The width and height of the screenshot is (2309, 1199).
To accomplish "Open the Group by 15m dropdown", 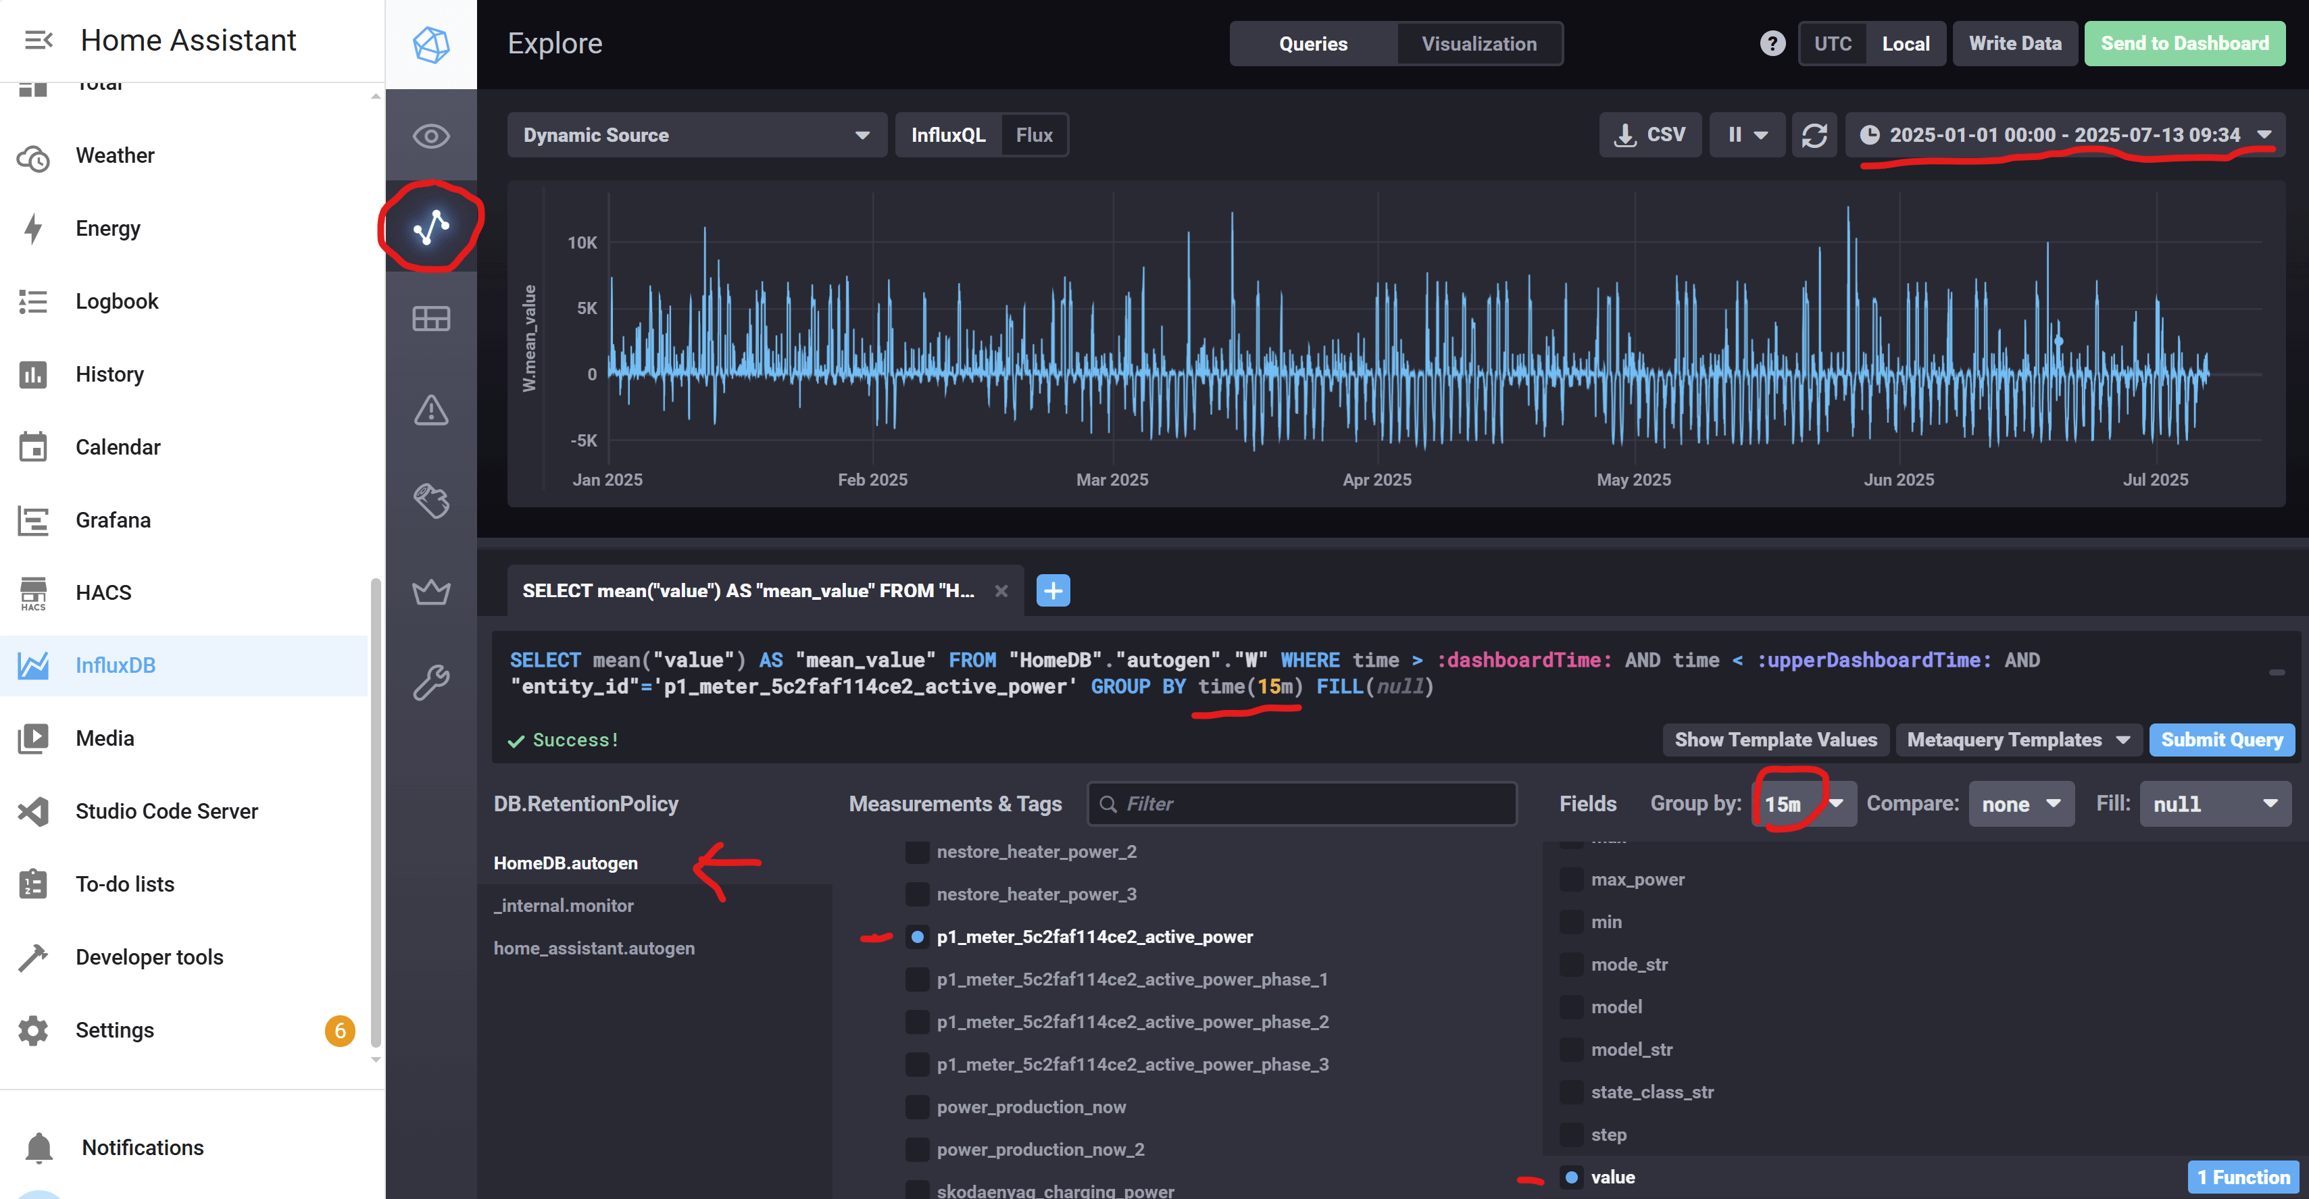I will tap(1803, 805).
